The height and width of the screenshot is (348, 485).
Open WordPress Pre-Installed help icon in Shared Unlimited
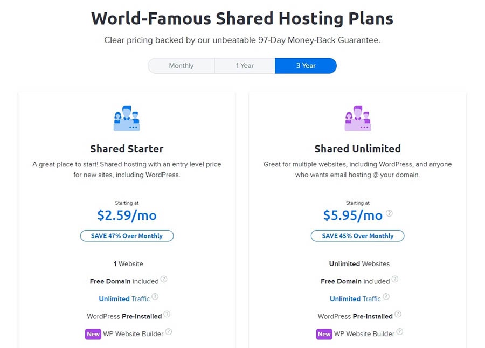tap(398, 314)
